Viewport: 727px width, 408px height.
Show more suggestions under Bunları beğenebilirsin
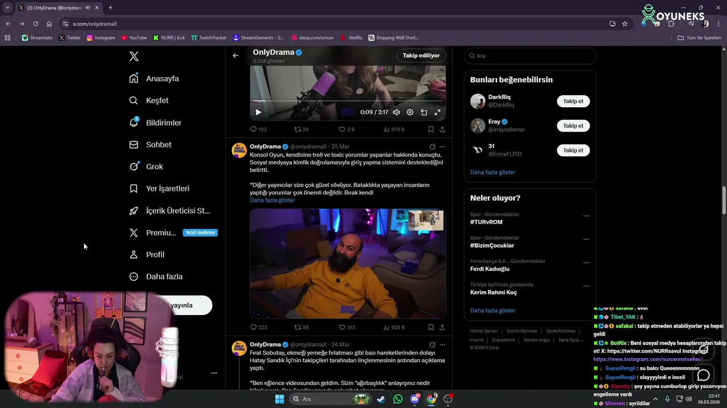click(492, 172)
